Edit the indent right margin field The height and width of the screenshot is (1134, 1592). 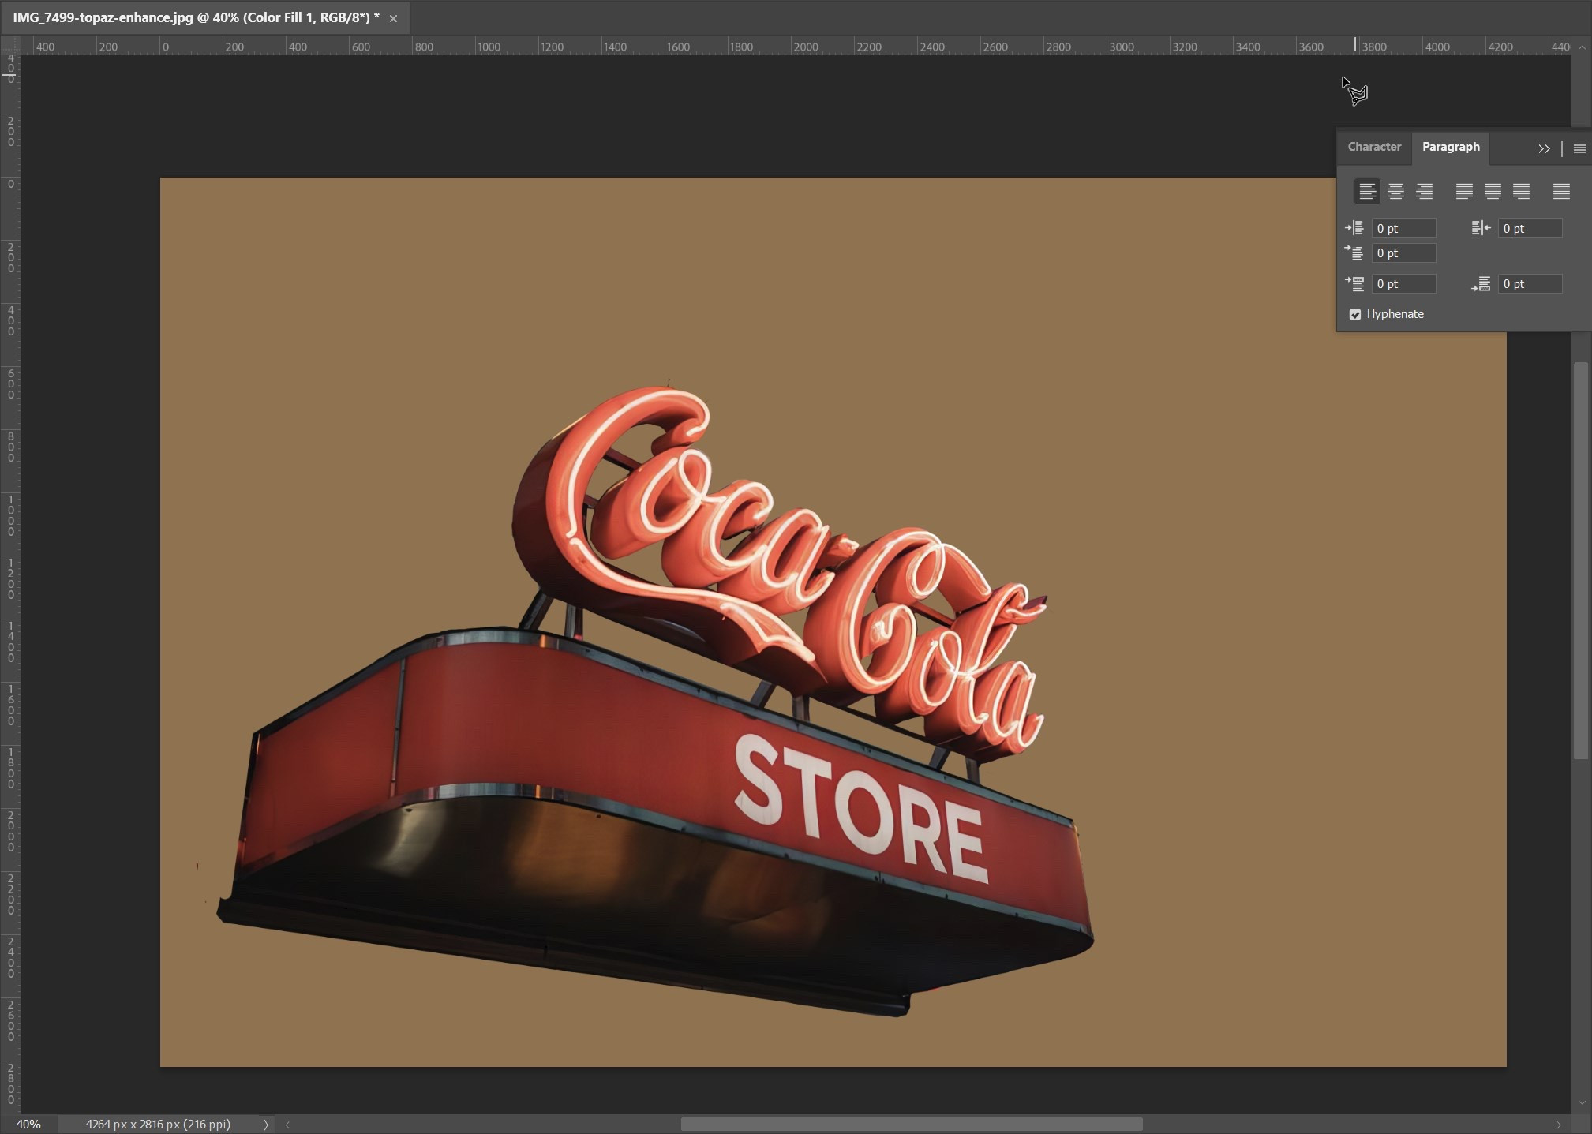pos(1530,228)
